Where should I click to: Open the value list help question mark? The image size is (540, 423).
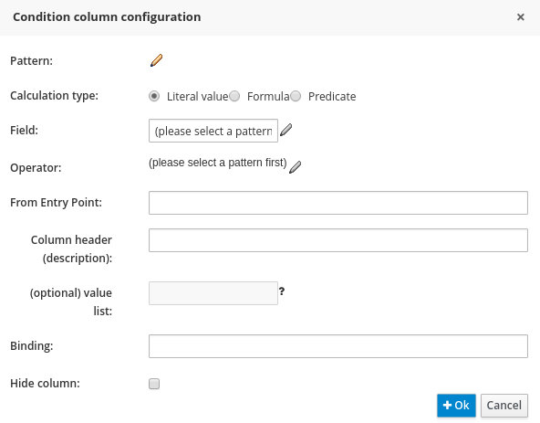pos(282,291)
